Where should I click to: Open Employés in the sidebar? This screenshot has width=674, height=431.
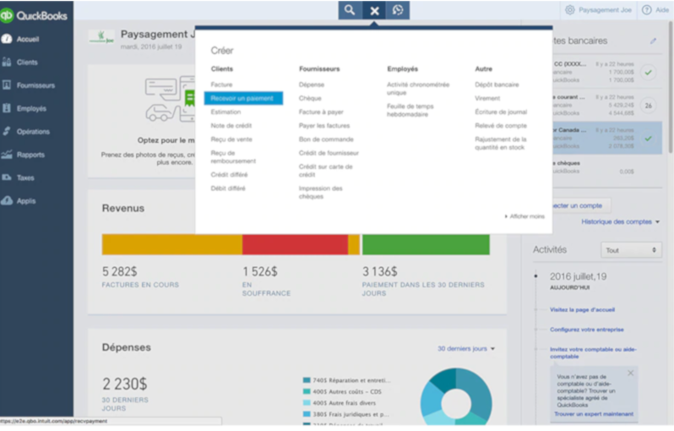point(31,109)
